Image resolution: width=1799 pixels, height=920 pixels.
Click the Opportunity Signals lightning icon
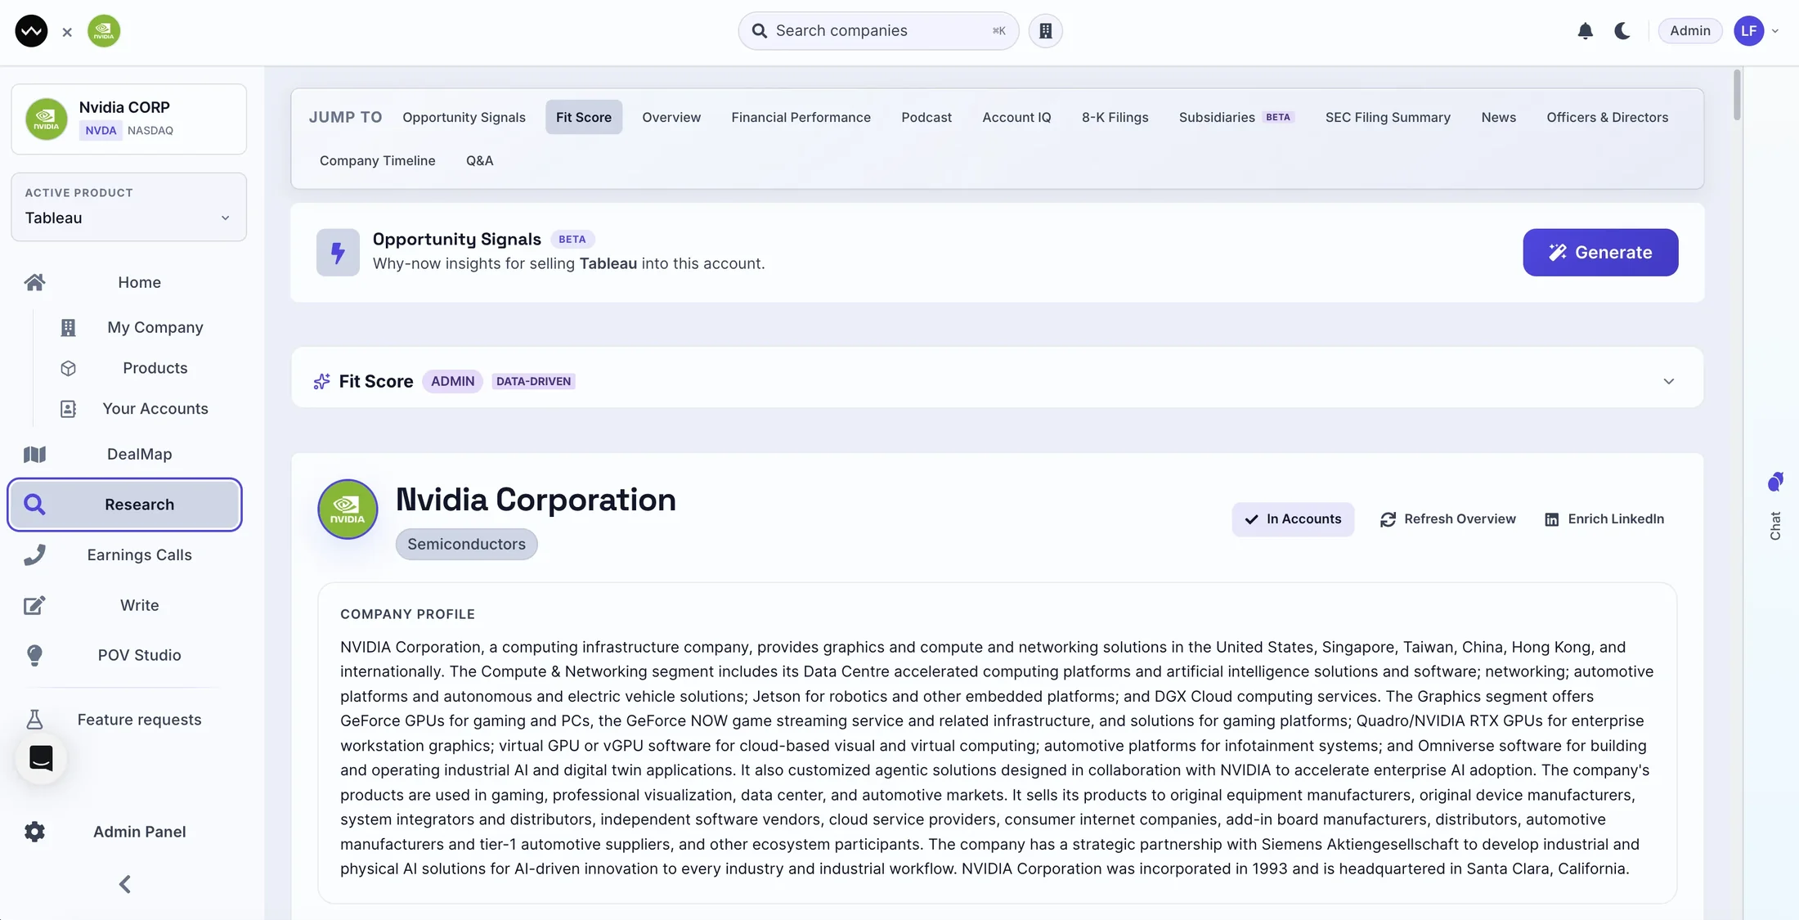pyautogui.click(x=338, y=253)
